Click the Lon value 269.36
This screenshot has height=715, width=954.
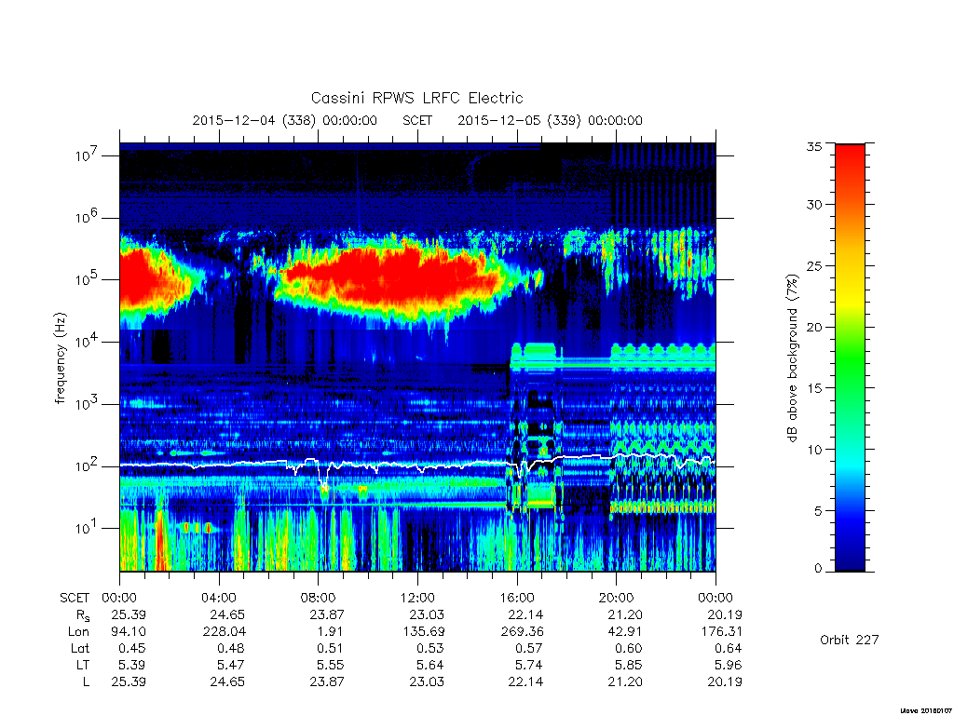click(522, 631)
